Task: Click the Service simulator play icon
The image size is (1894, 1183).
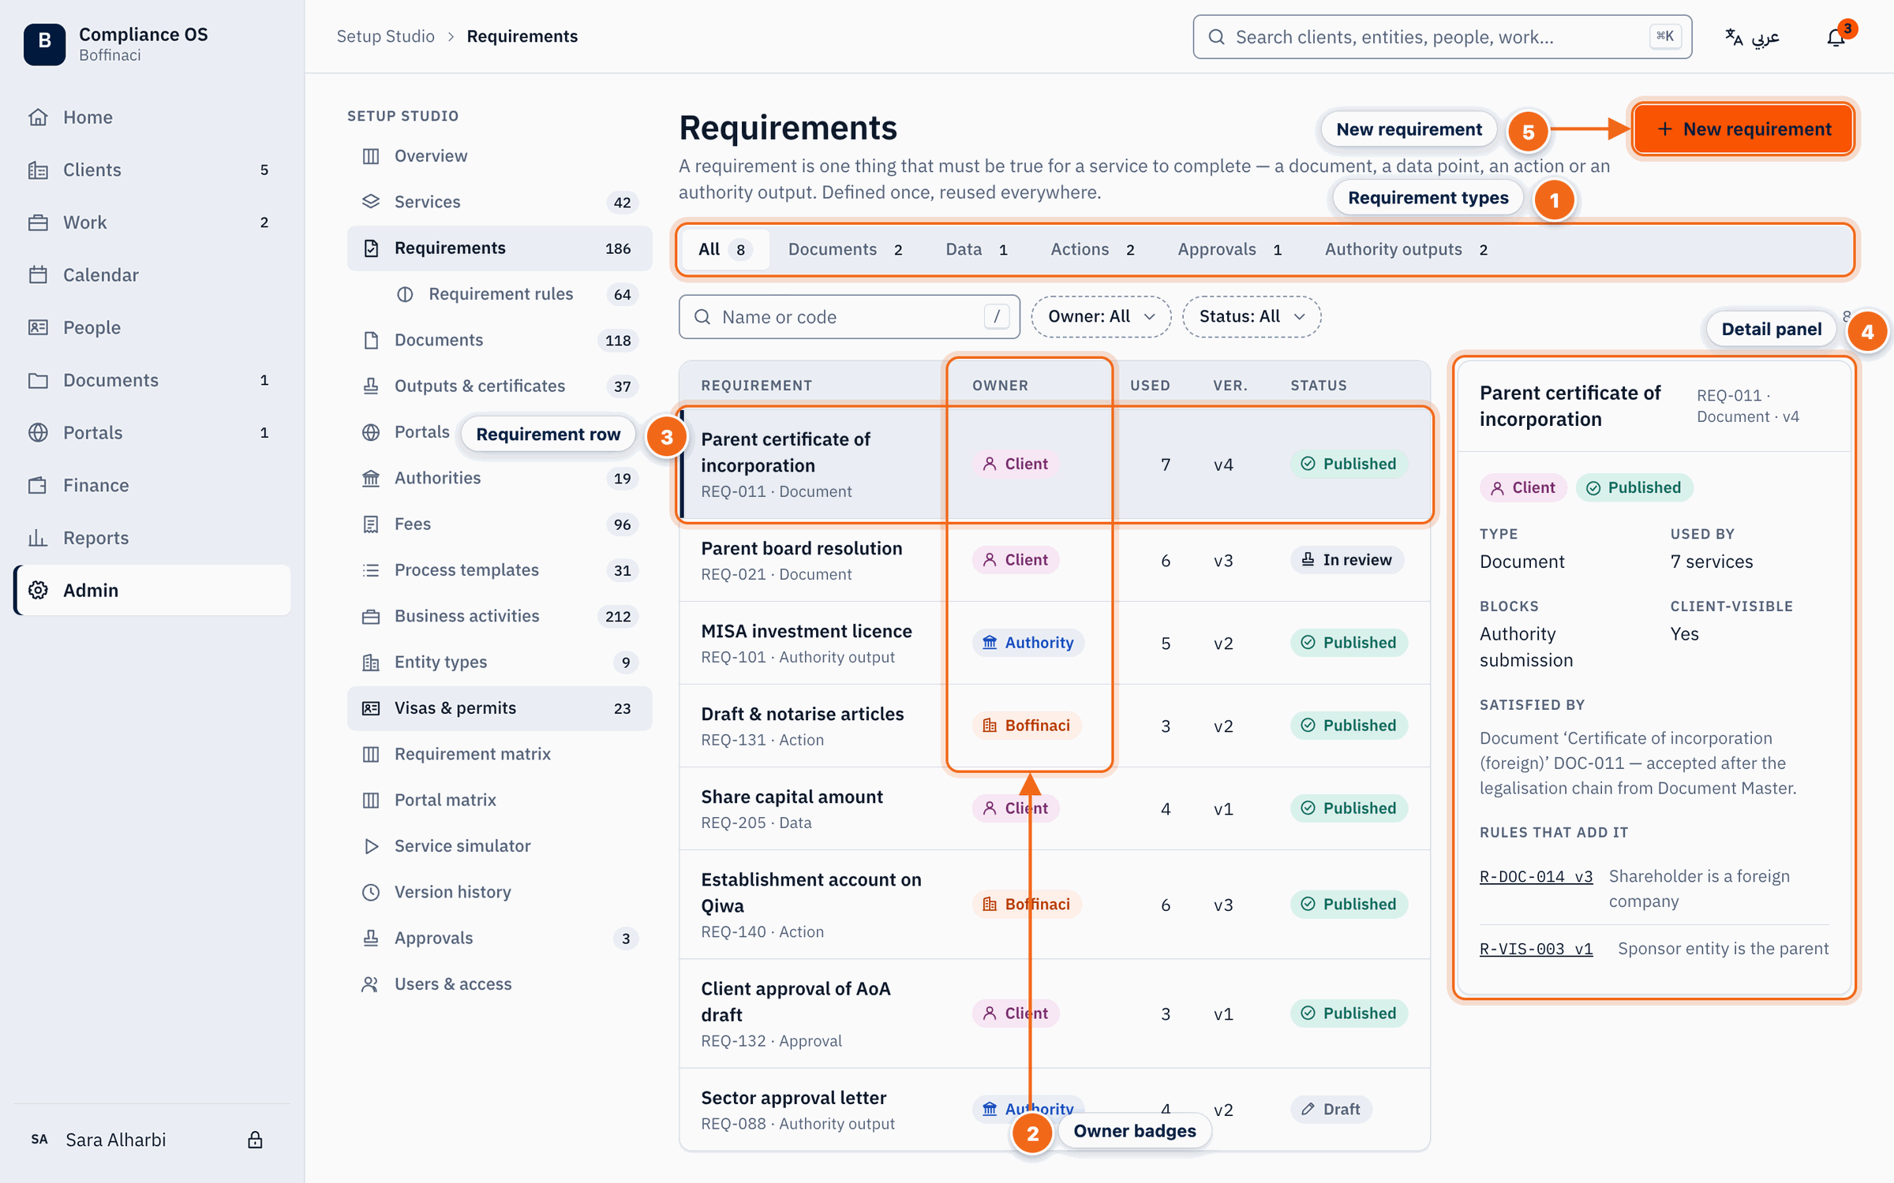Action: [371, 845]
